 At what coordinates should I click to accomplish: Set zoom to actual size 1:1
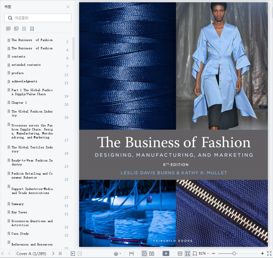coord(180,253)
